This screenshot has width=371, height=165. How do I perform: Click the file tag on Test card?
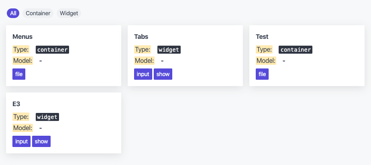tap(262, 74)
